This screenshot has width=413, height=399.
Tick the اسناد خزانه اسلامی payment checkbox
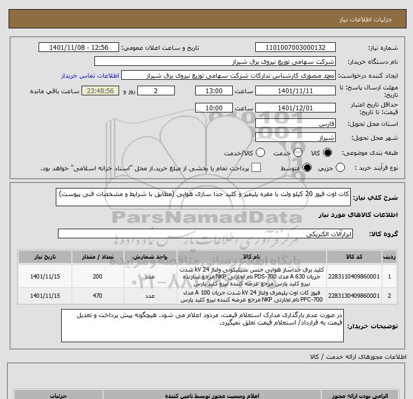pos(256,168)
